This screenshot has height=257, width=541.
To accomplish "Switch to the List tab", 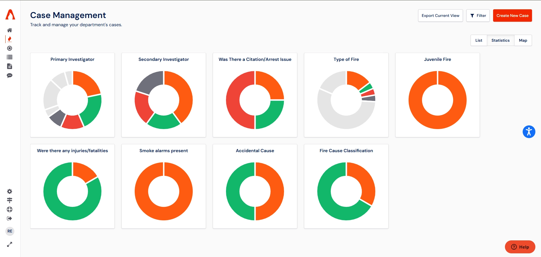I will (x=479, y=40).
